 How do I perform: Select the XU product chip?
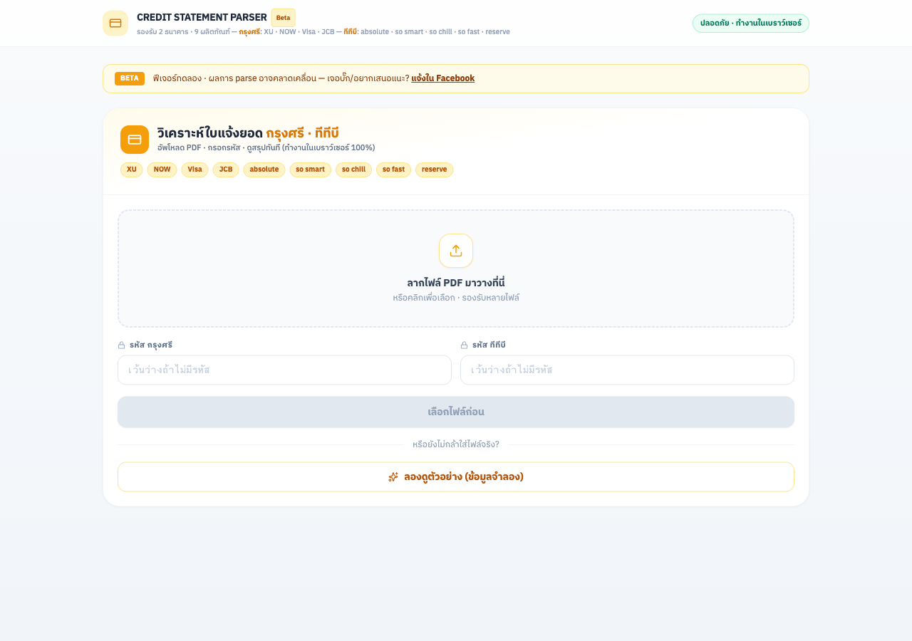132,170
